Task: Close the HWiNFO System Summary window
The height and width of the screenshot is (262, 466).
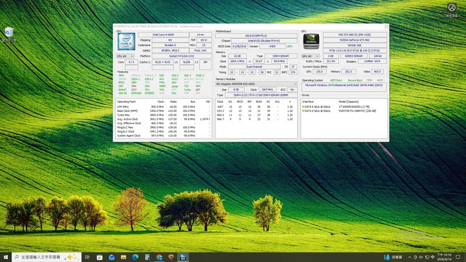Action: [x=386, y=27]
